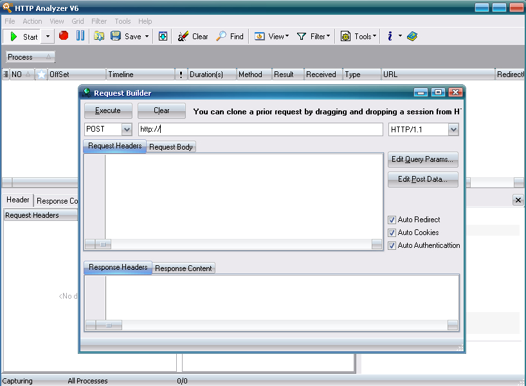Open the Grid menu

click(78, 21)
